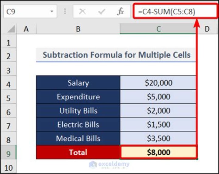Select column B header

point(78,29)
